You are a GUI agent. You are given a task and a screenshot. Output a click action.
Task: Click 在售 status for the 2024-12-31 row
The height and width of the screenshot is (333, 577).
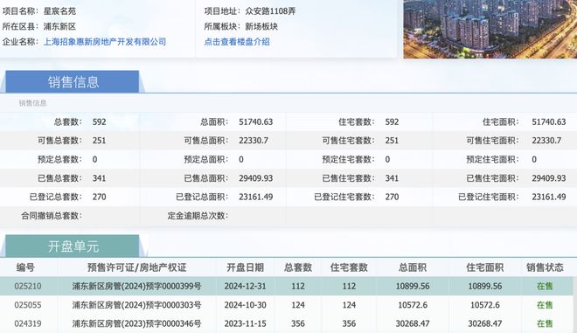click(x=545, y=286)
